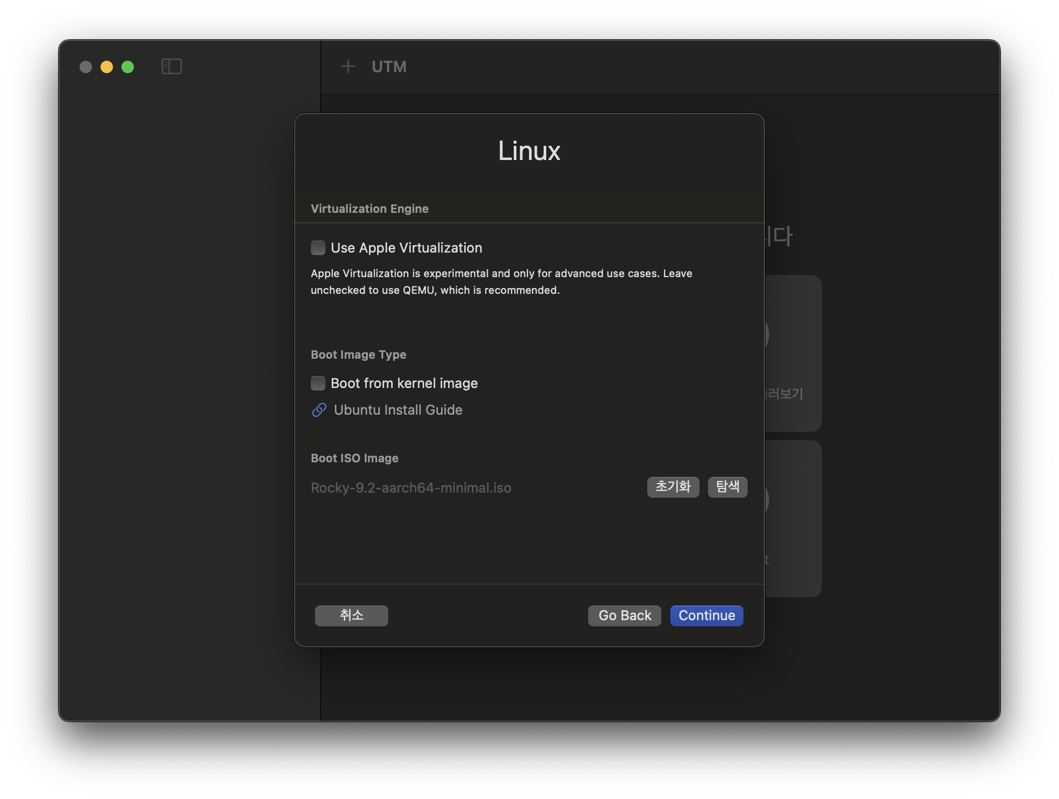The width and height of the screenshot is (1059, 799).
Task: Click the UTM title in toolbar
Action: coord(389,66)
